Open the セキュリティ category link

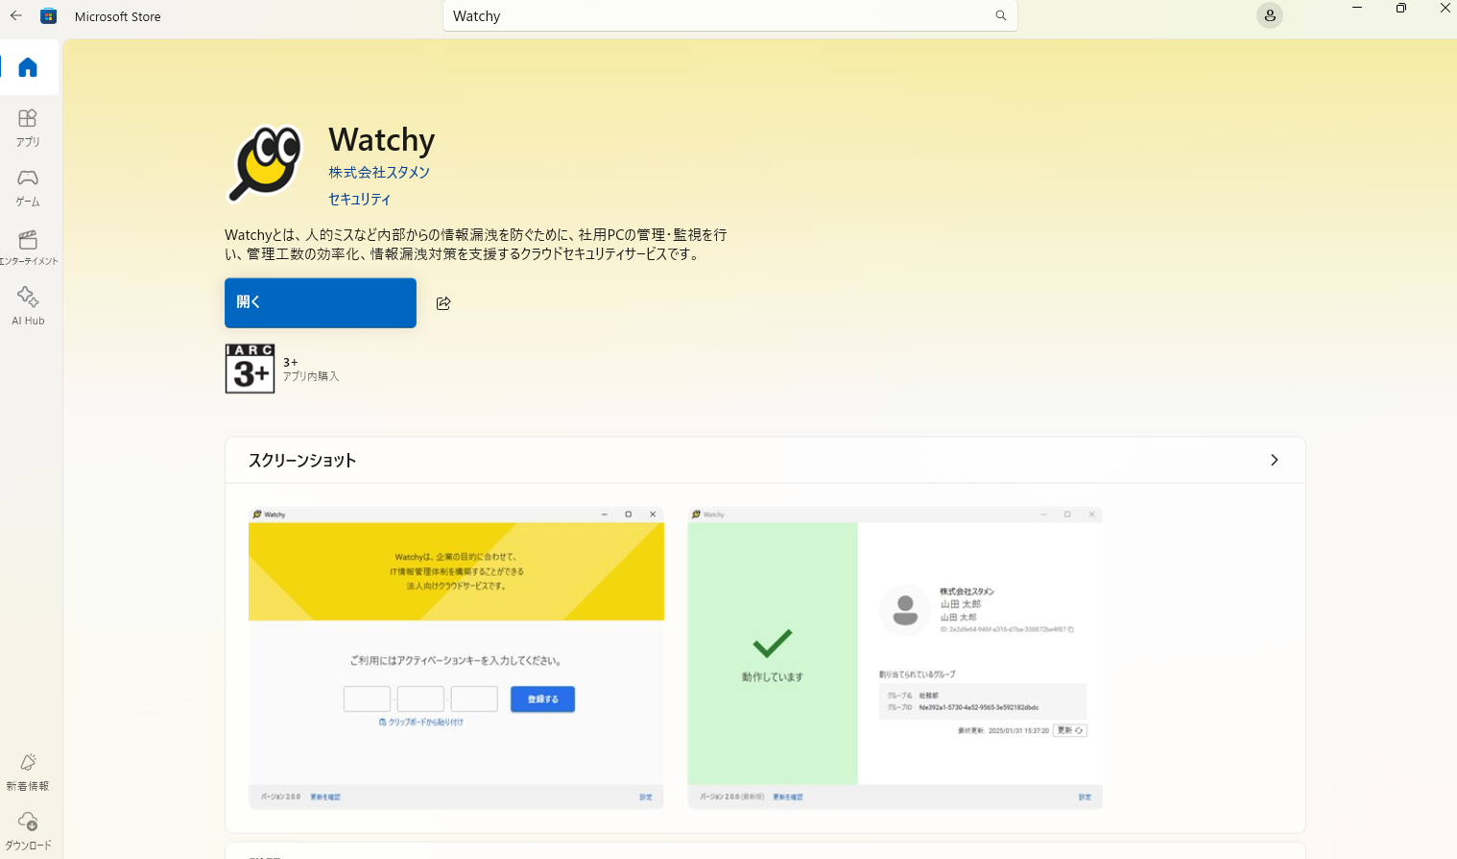pos(360,200)
